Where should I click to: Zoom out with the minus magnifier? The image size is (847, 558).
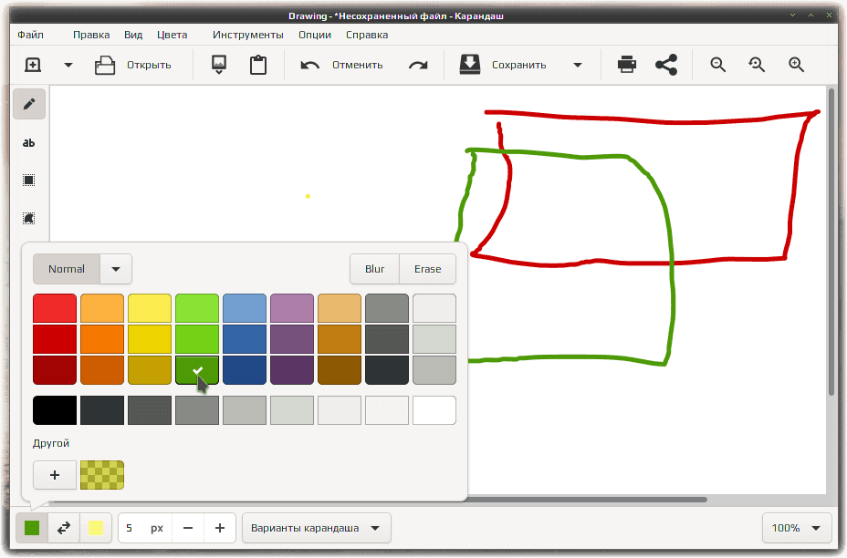pos(718,65)
